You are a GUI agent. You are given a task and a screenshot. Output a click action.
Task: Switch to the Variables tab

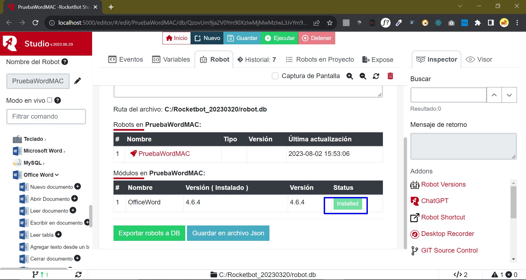pos(171,59)
